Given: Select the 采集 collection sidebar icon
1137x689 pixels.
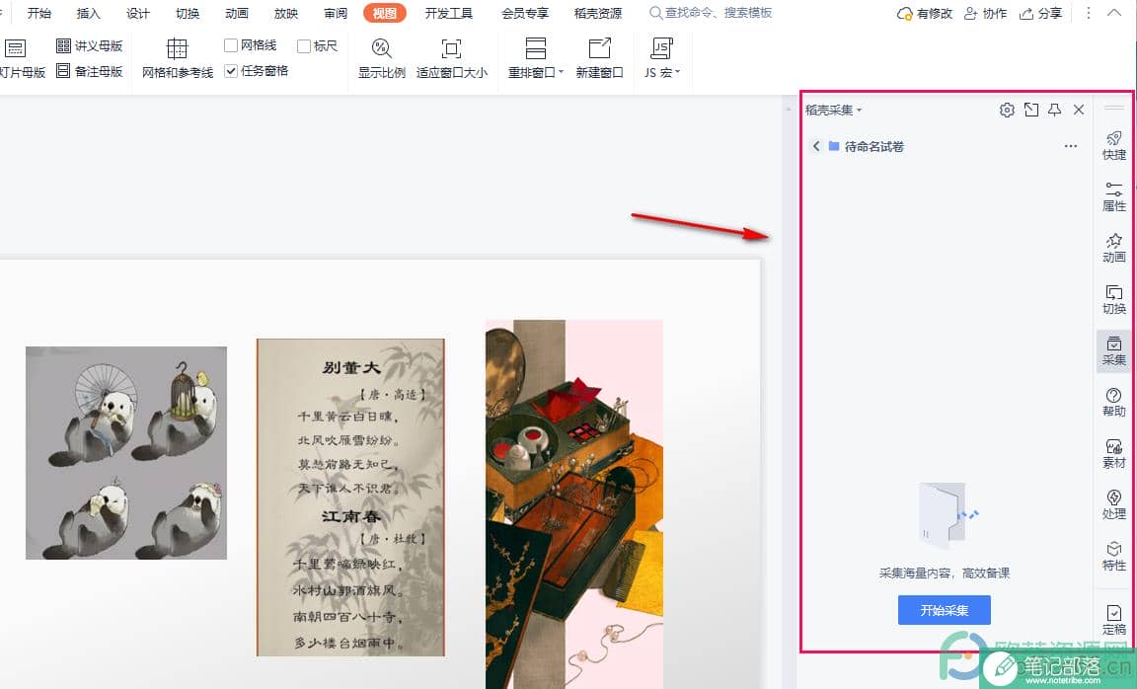Looking at the screenshot, I should (x=1113, y=351).
